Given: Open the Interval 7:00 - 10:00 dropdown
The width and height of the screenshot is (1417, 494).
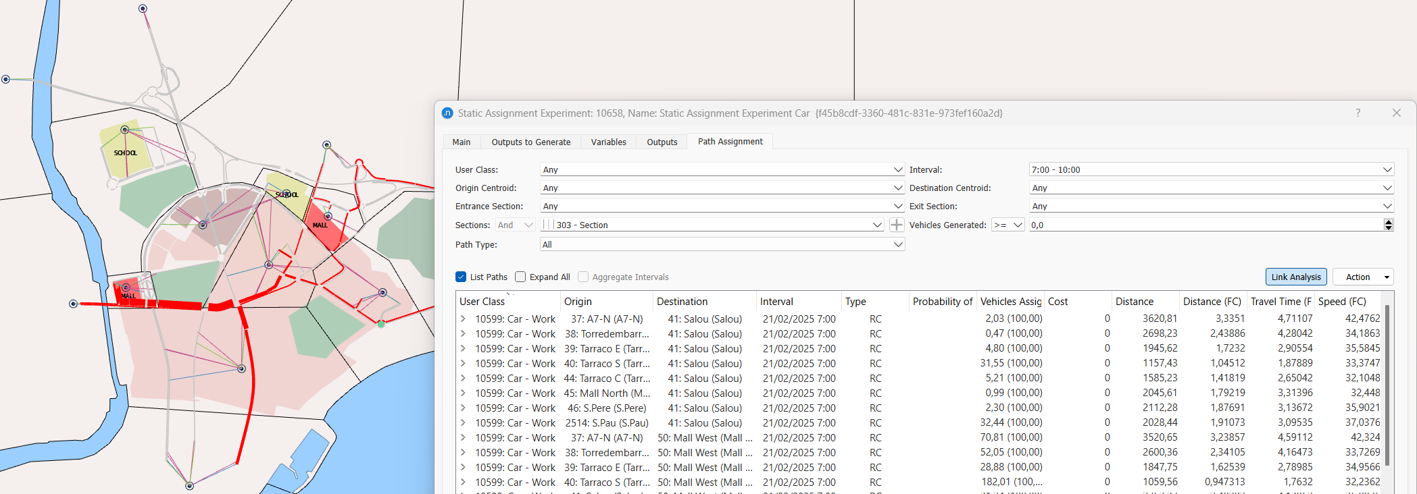Looking at the screenshot, I should click(1210, 169).
